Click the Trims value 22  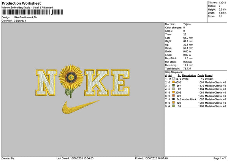[x=185, y=35]
